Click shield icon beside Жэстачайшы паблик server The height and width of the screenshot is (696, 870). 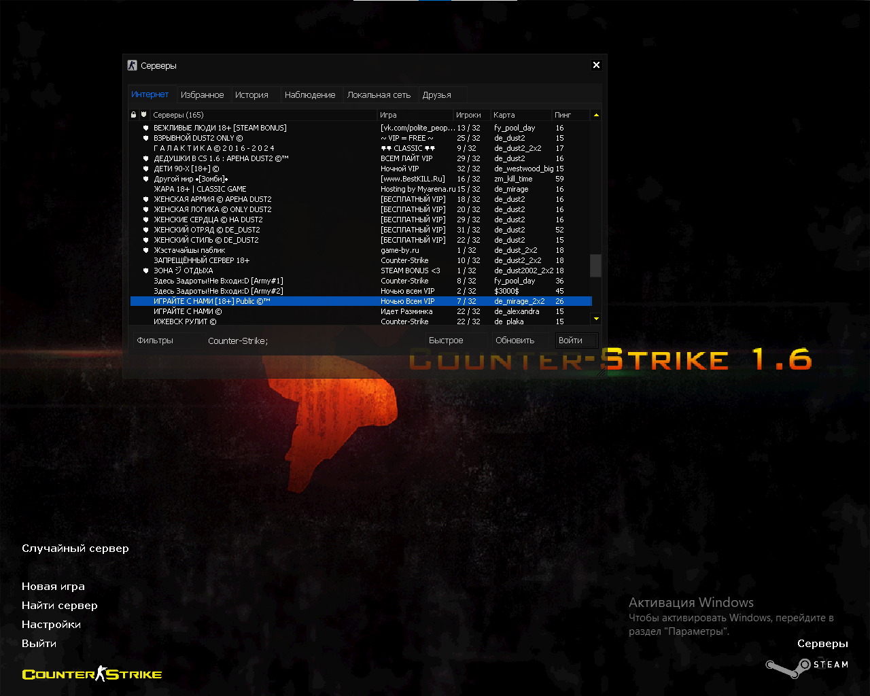coord(145,250)
